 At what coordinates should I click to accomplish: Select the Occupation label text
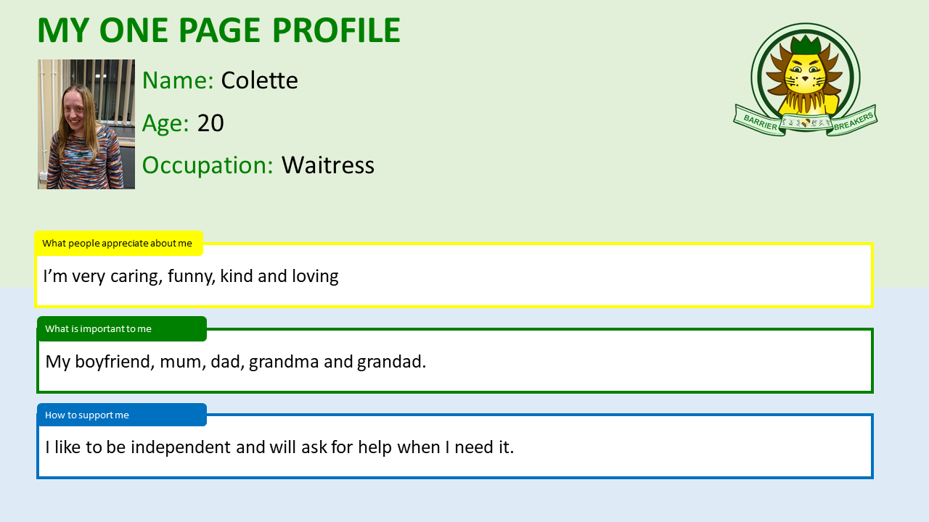(x=208, y=165)
